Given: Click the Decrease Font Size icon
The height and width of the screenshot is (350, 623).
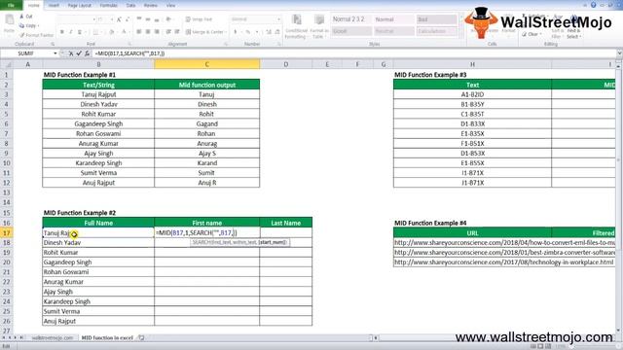Looking at the screenshot, I should coord(128,19).
